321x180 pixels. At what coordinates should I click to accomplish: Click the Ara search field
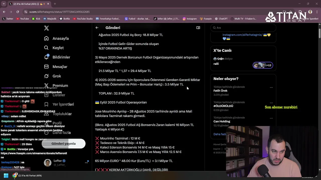tap(243, 28)
